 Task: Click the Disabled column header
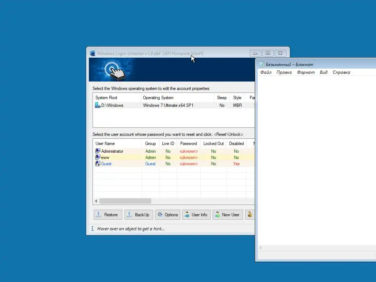pos(236,144)
